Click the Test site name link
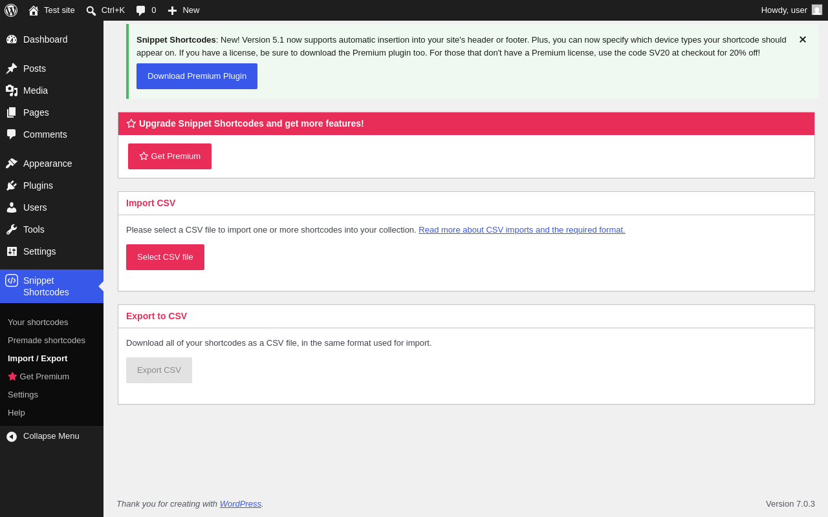Viewport: 828px width, 517px height. click(60, 10)
